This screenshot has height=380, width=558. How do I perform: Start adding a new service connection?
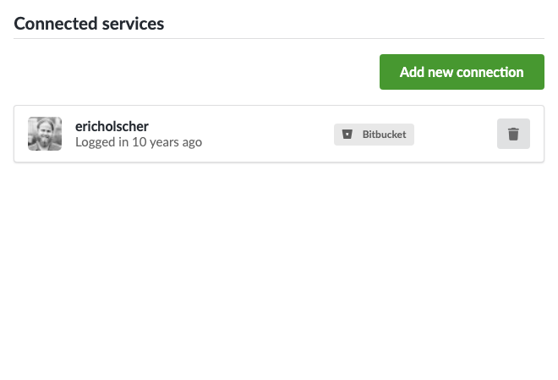(x=462, y=72)
